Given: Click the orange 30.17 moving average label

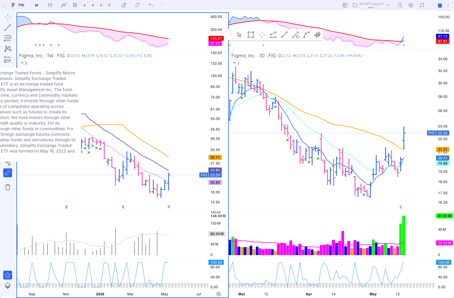Looking at the screenshot, I should (x=215, y=158).
